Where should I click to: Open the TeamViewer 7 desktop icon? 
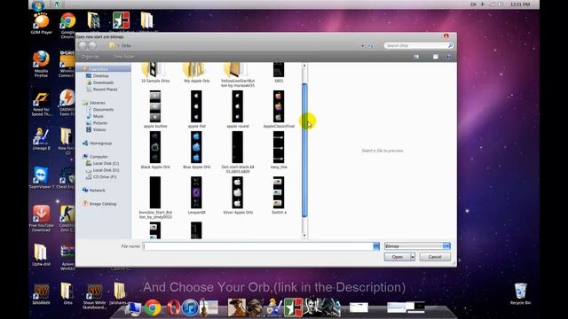(x=42, y=178)
